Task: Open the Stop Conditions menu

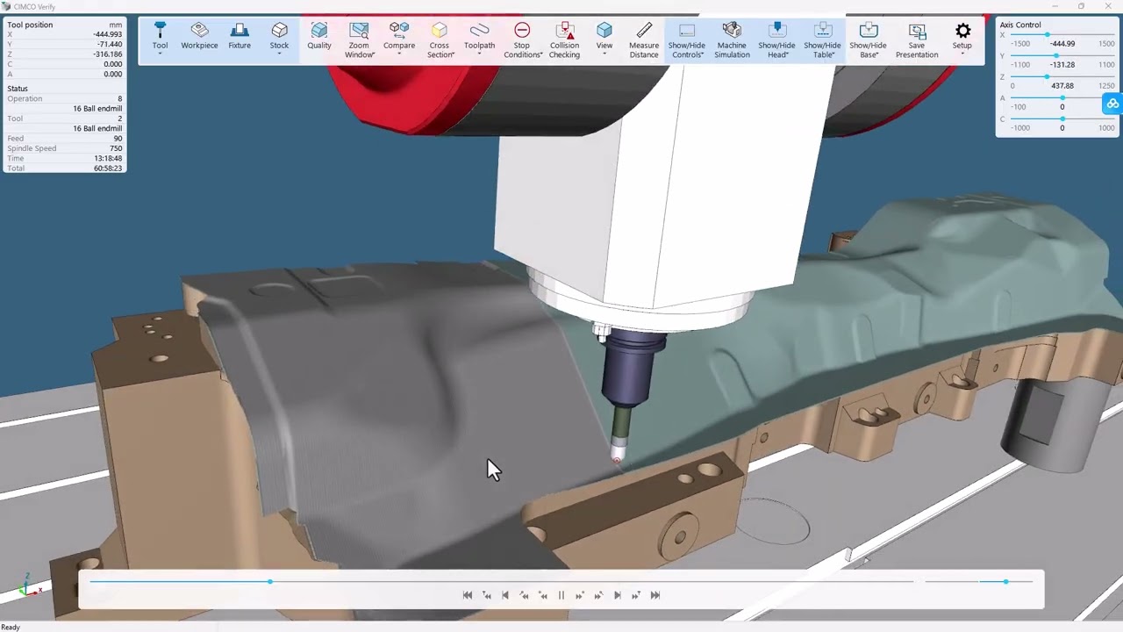Action: (x=522, y=40)
